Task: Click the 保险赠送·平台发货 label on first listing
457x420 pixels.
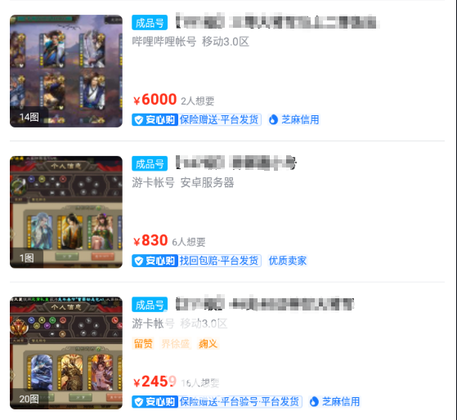Action: (219, 120)
